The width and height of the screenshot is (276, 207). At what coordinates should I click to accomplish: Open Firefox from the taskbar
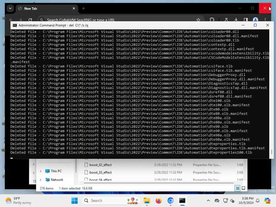tap(158, 201)
